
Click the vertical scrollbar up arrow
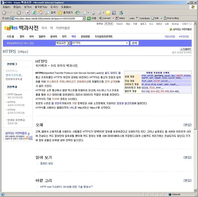tap(195, 23)
